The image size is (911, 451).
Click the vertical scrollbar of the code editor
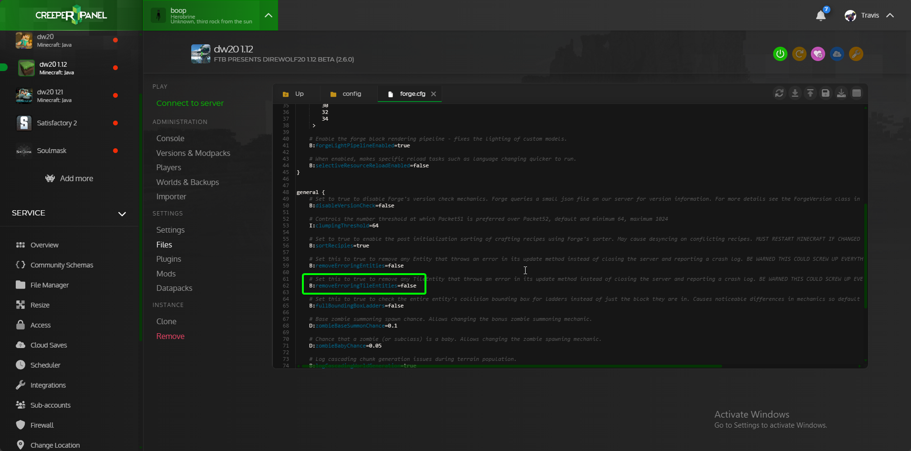point(865,256)
